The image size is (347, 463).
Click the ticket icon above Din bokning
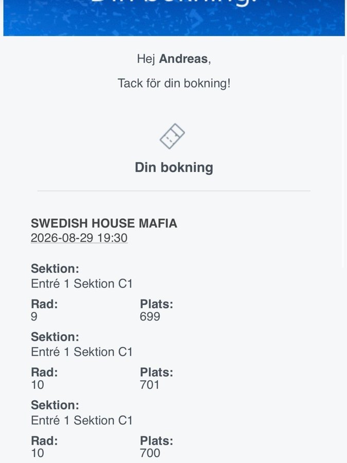pyautogui.click(x=172, y=136)
